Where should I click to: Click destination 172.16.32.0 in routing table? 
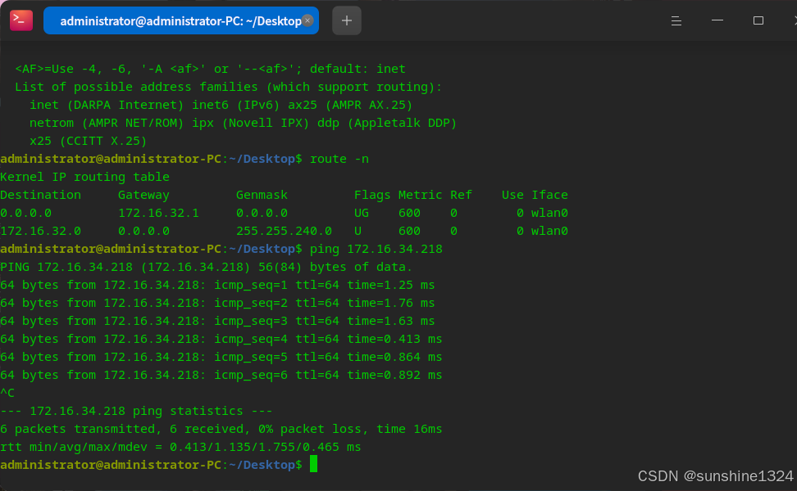coord(41,232)
